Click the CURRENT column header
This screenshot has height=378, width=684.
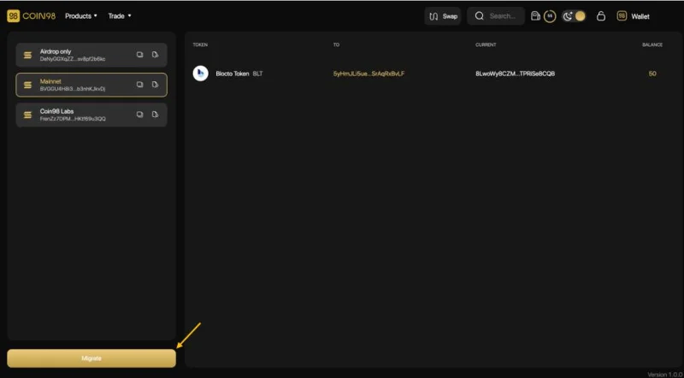click(x=486, y=45)
